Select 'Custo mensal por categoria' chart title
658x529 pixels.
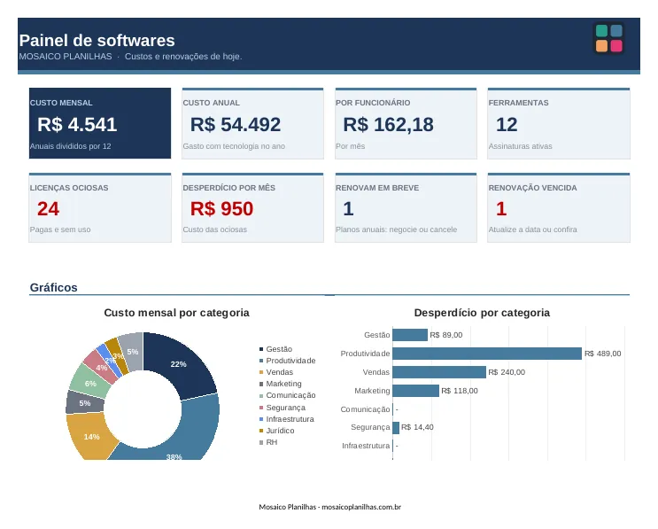176,313
